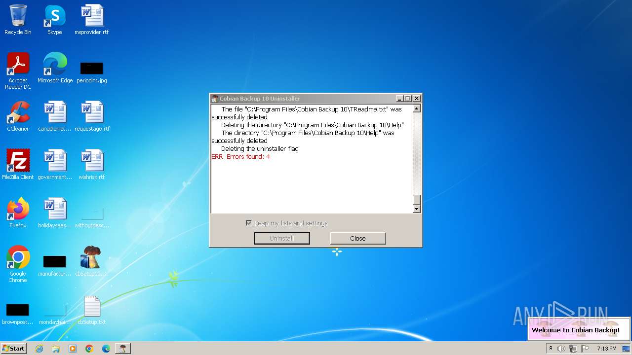
Task: Maximize the Cobian Backup 10 Uninstaller window
Action: coord(407,99)
